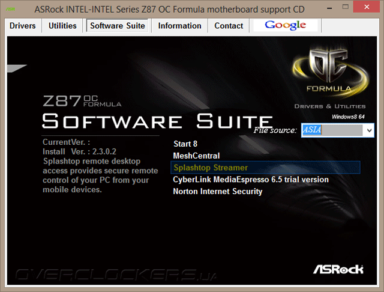The image size is (384, 292).
Task: Pick CyberLink MediaEspresso 6.5 trial version
Action: point(251,180)
